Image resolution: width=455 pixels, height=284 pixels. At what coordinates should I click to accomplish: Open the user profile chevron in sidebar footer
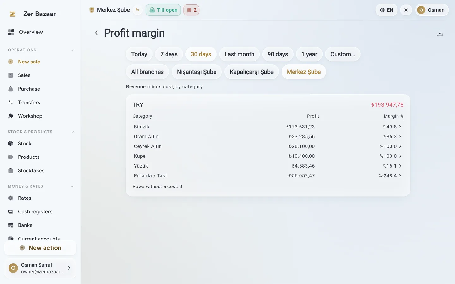click(69, 268)
